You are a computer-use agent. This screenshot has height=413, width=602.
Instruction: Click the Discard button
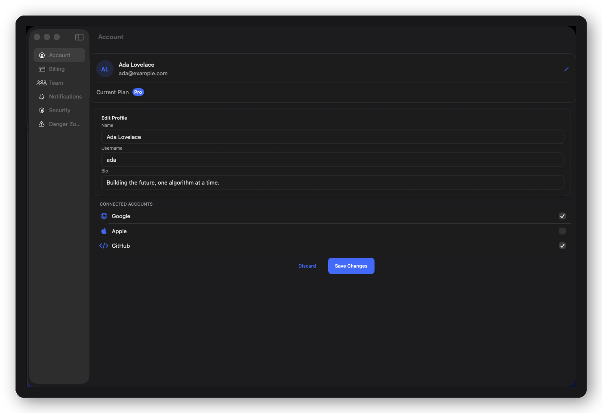tap(307, 266)
